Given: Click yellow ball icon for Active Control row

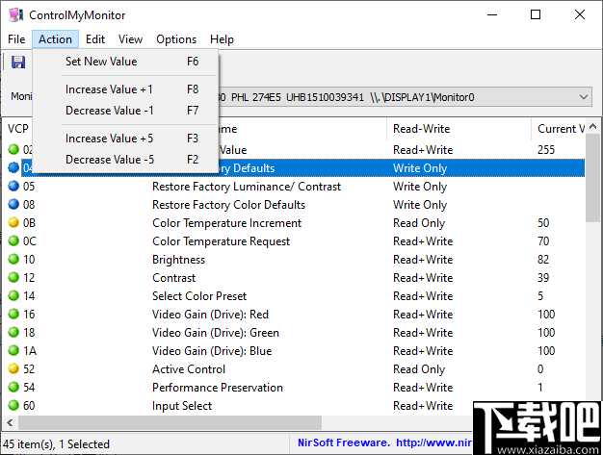Looking at the screenshot, I should (13, 368).
